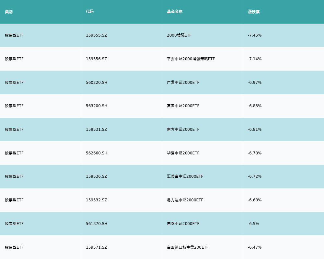The image size is (324, 259).
Task: Select code 159532.SZ
Action: [97, 200]
